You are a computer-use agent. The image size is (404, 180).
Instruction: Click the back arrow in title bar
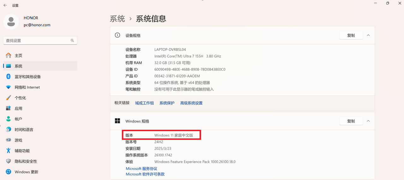[5, 5]
